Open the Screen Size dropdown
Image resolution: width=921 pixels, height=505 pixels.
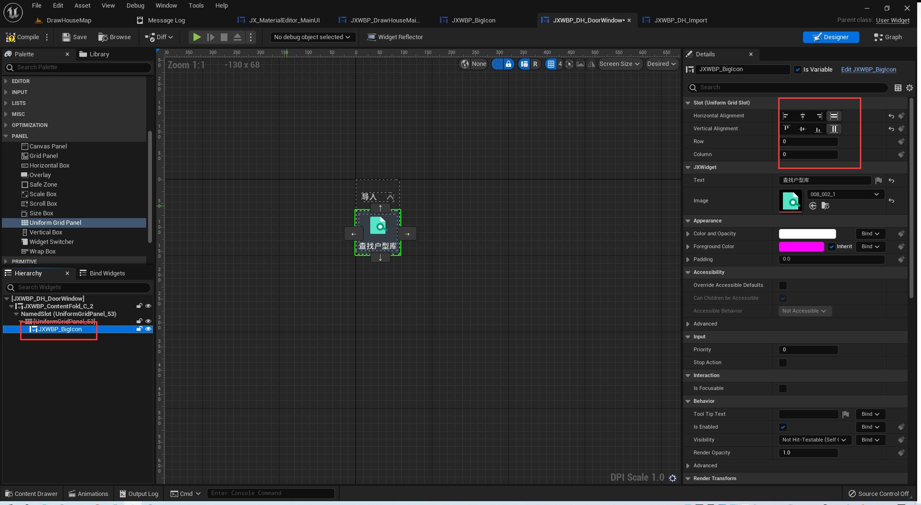(x=619, y=64)
